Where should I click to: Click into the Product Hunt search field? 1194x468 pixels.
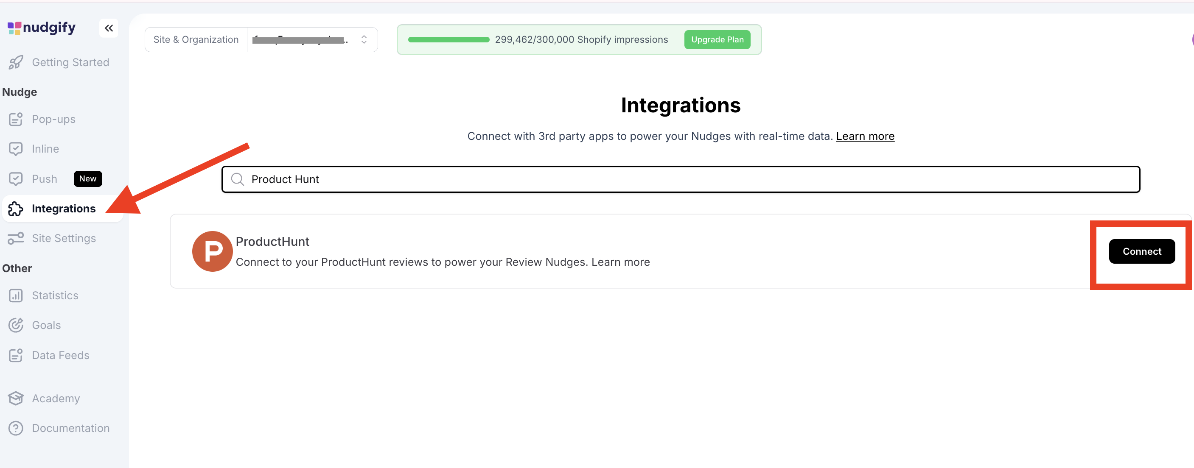[x=681, y=179]
